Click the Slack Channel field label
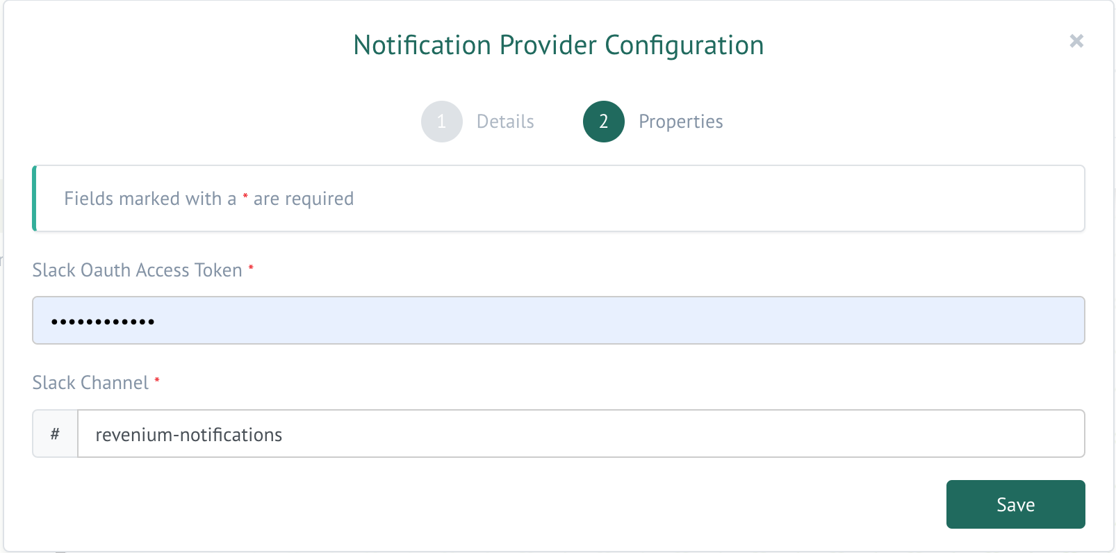 coord(90,383)
